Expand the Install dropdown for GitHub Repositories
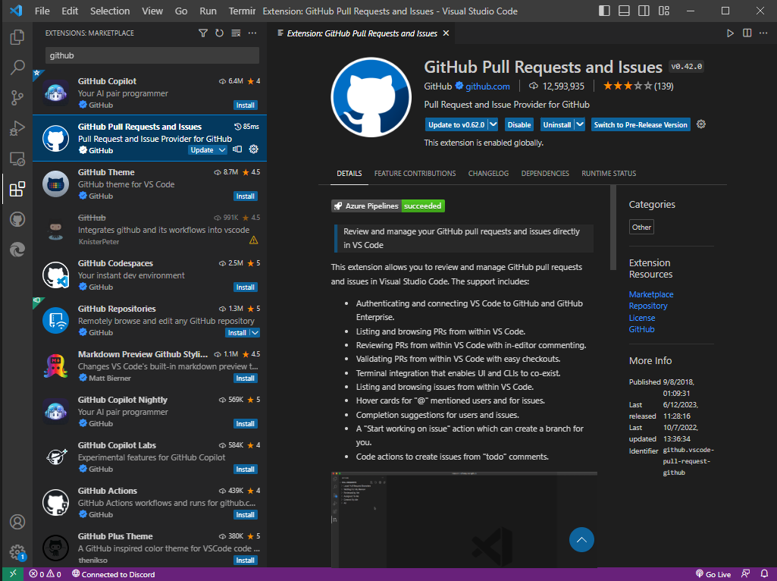Screen dimensions: 777x581 (x=255, y=333)
